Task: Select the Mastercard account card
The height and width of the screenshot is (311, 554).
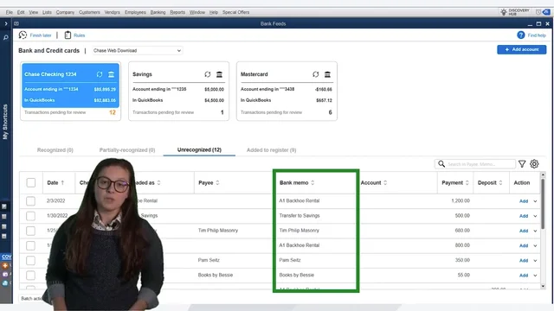Action: (x=287, y=91)
